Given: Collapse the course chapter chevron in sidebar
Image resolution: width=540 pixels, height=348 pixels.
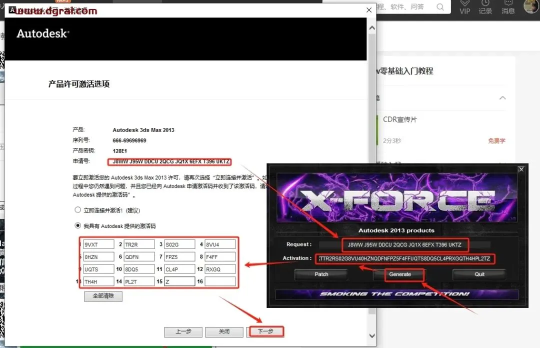Looking at the screenshot, I should (x=502, y=98).
